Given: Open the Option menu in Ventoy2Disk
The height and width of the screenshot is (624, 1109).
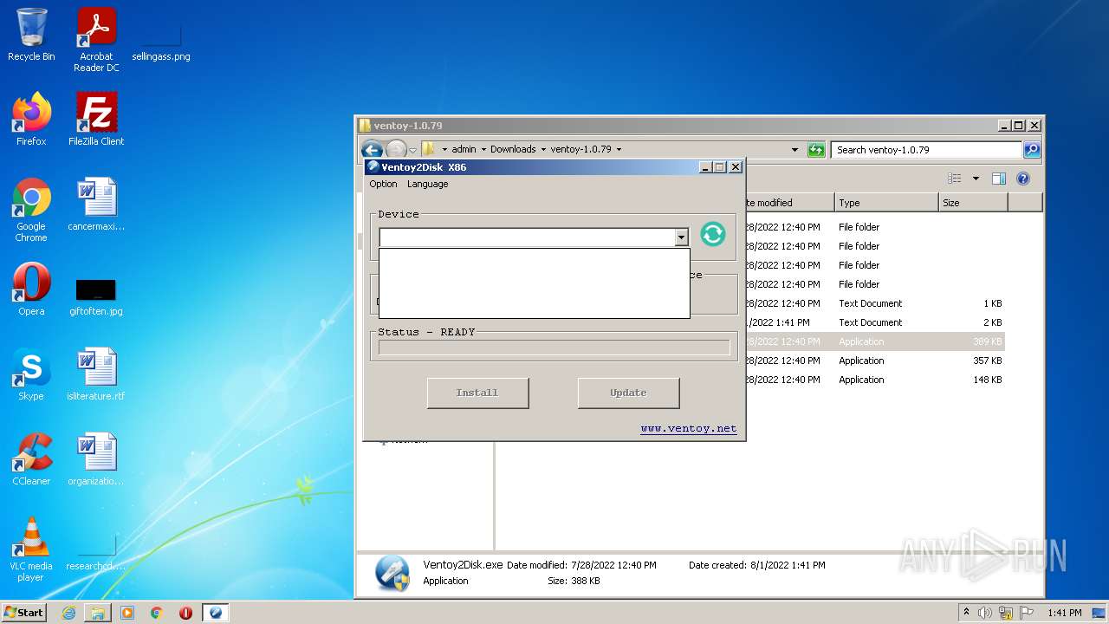Looking at the screenshot, I should [x=383, y=184].
